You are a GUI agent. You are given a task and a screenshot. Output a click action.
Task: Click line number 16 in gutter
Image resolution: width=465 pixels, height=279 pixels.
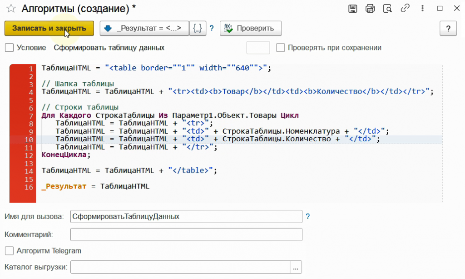tap(29, 187)
